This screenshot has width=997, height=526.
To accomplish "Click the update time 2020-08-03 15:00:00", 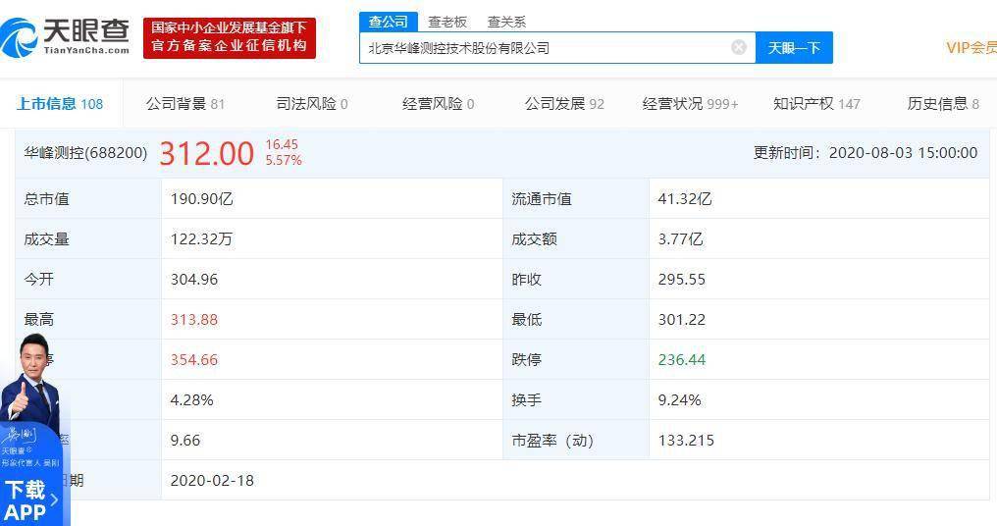I will (x=903, y=153).
